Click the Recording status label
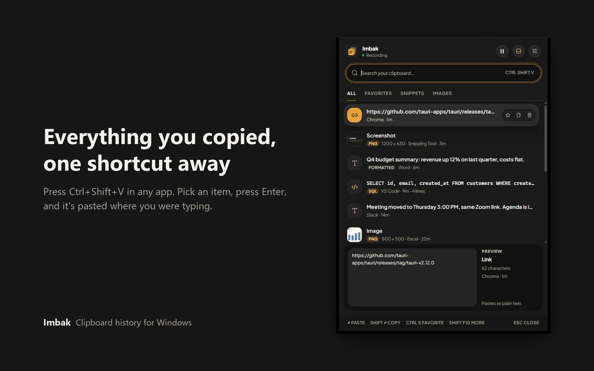 (x=376, y=55)
